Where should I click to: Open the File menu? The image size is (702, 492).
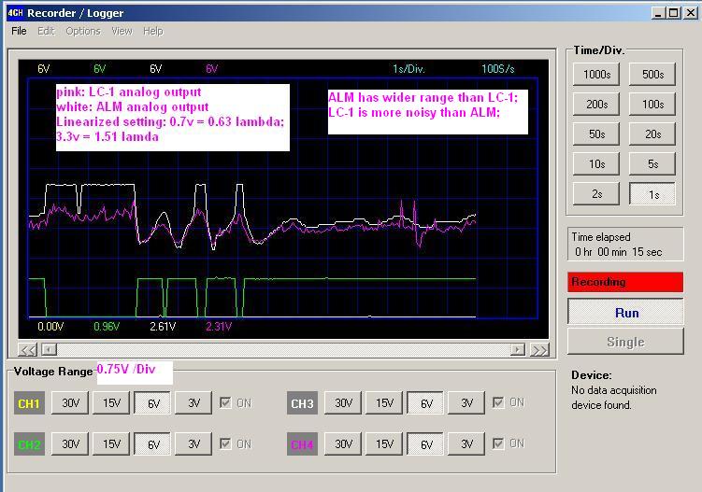pos(19,31)
